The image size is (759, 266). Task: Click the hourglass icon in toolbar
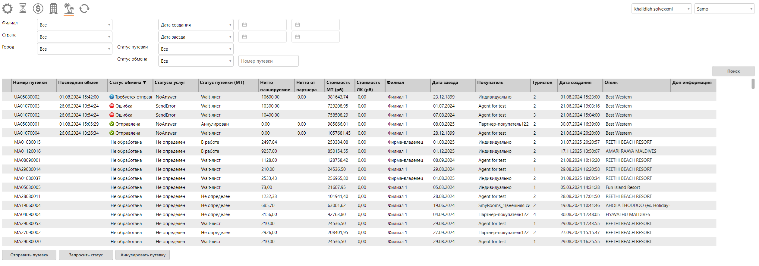[23, 8]
